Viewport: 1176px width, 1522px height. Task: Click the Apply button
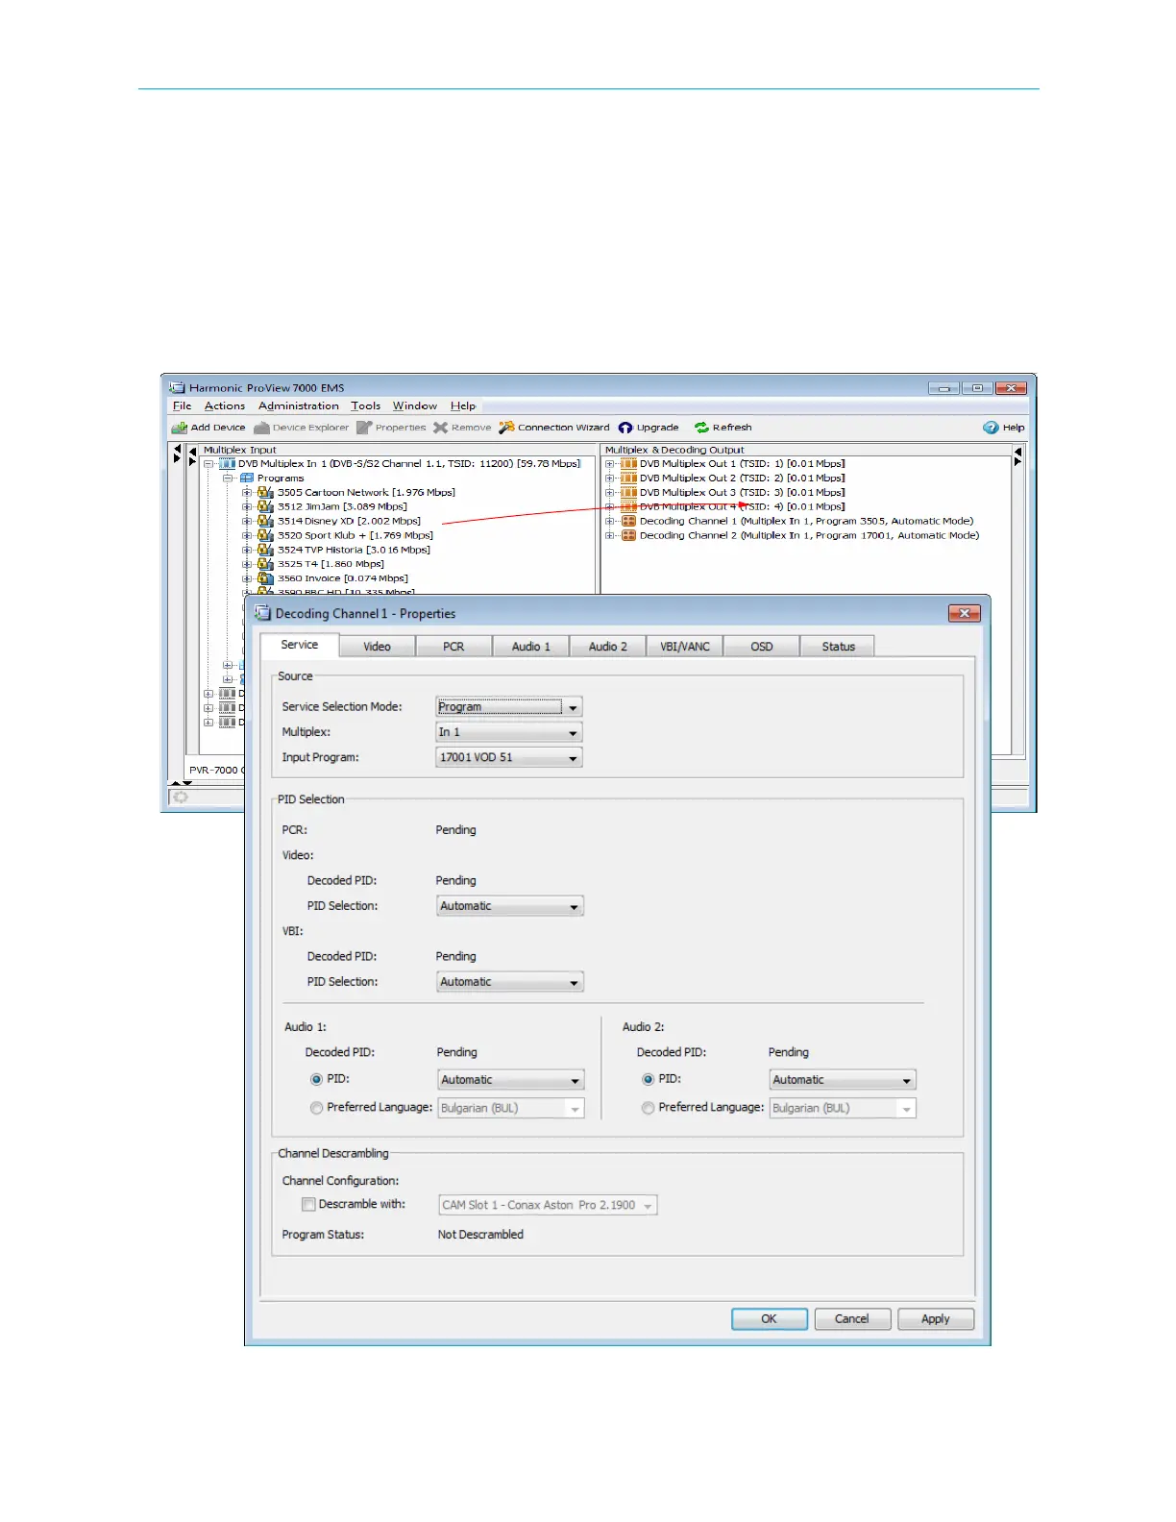point(936,1319)
